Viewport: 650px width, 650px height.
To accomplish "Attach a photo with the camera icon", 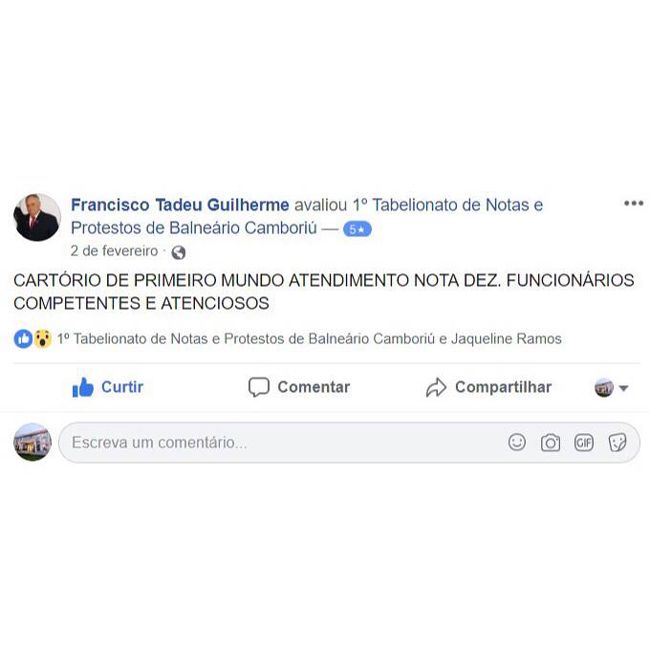I will pyautogui.click(x=550, y=443).
